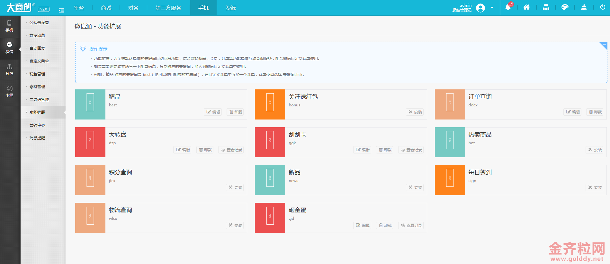Install the 关注送红包 extension
Image resolution: width=610 pixels, height=264 pixels.
(415, 112)
